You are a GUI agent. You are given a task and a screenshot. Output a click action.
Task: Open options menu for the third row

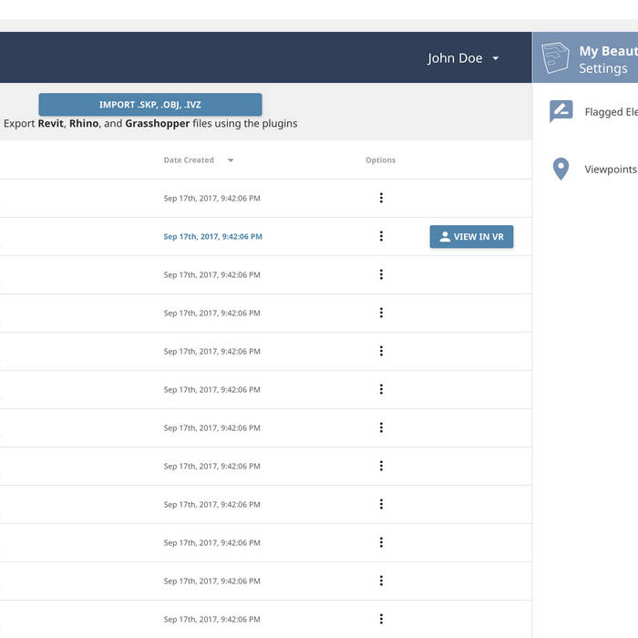point(381,274)
